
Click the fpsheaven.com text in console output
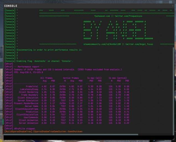(x=102, y=16)
